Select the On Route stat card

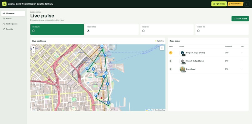coord(57,29)
